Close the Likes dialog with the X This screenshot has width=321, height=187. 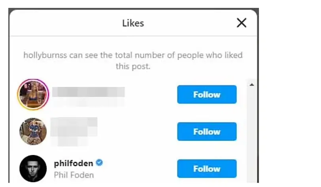pyautogui.click(x=242, y=23)
